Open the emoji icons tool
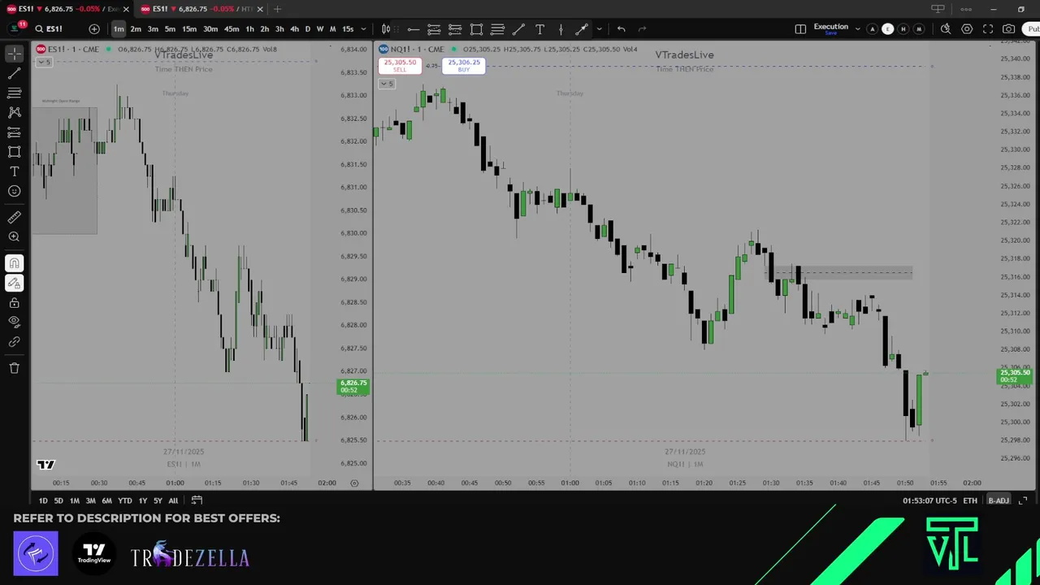This screenshot has width=1040, height=585. click(14, 191)
